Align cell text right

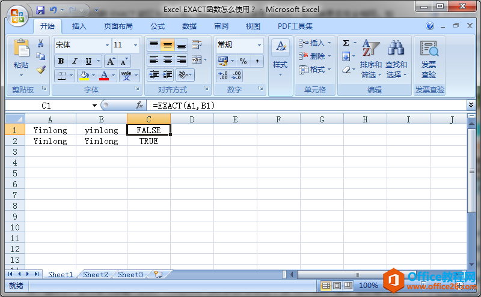[182, 60]
